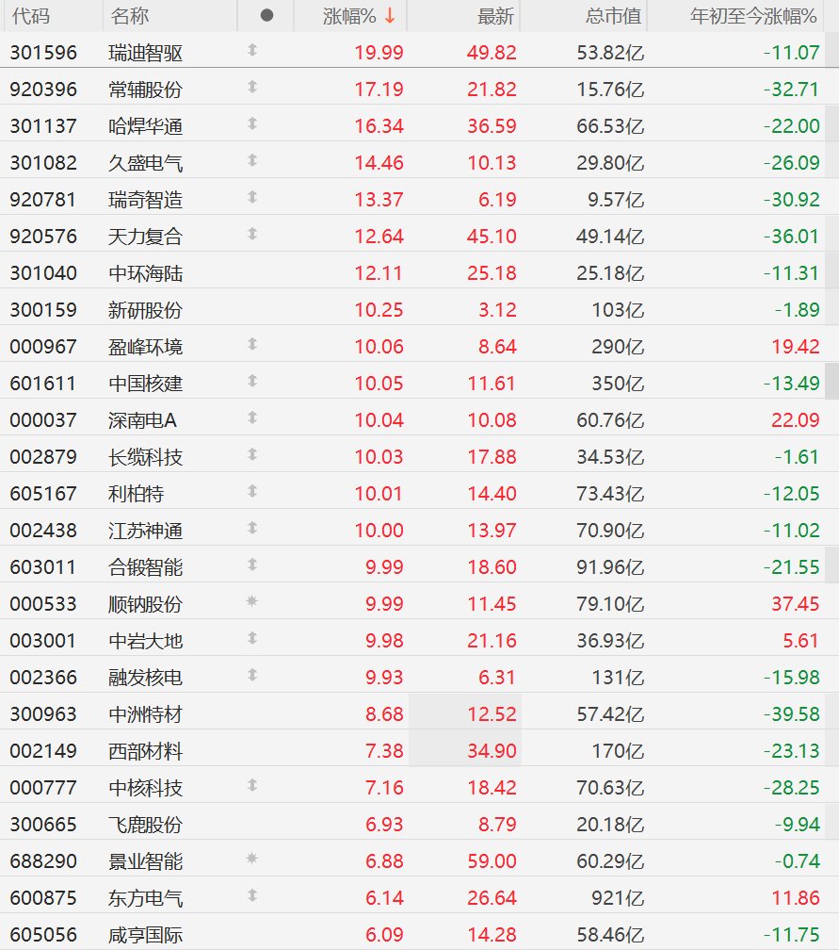Select stock code 301596

(43, 53)
